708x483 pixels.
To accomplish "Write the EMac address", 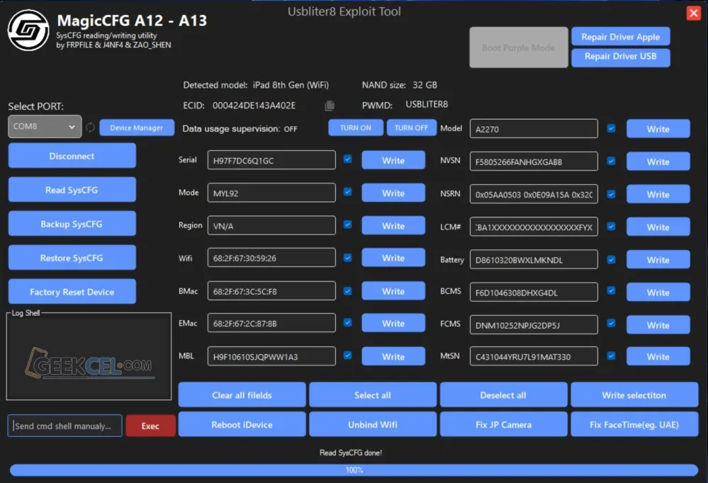I will (x=393, y=323).
